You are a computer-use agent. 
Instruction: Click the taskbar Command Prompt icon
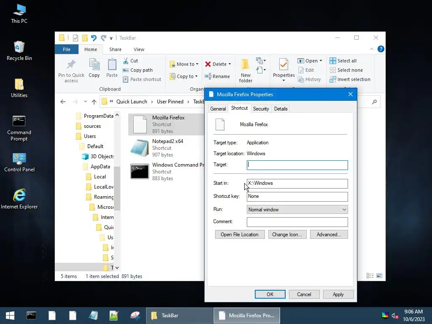[31, 316]
